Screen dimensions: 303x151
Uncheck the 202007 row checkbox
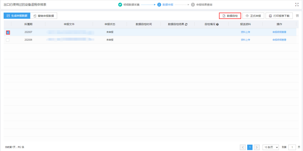click(x=8, y=32)
